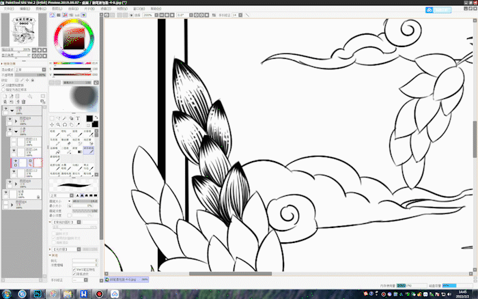Open the File menu
The height and width of the screenshot is (299, 478).
click(x=9, y=8)
